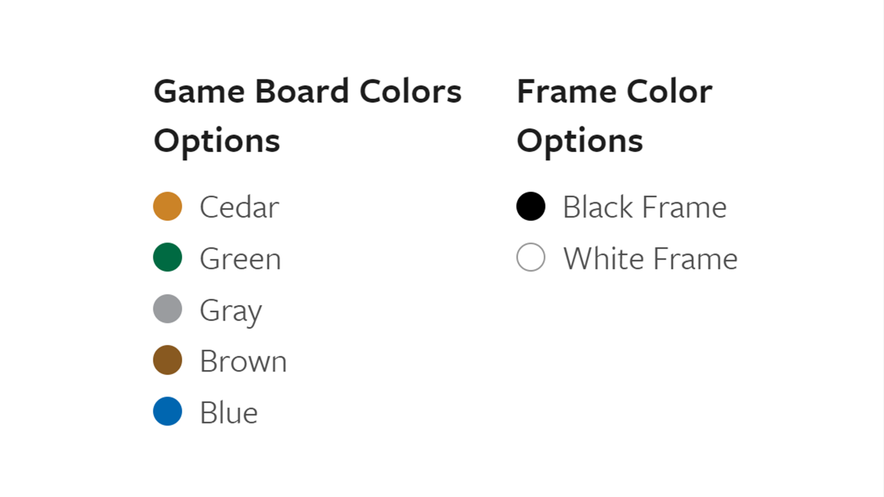Click the Blue text label
The width and height of the screenshot is (884, 497).
point(229,413)
